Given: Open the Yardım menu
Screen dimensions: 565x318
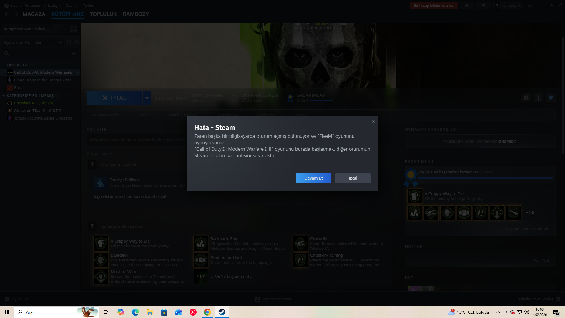Looking at the screenshot, I should (x=89, y=6).
